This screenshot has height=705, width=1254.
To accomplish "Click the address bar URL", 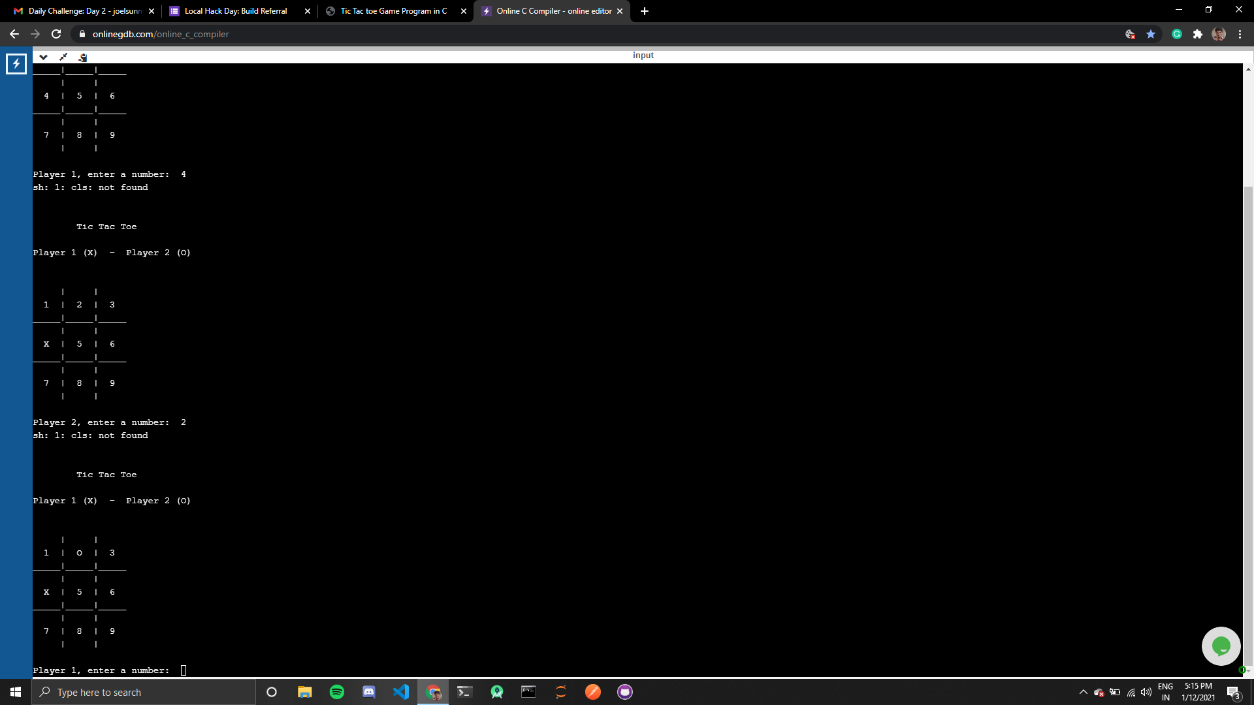I will (161, 34).
